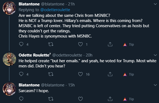Tip Odette Roulette via Brave Tip button
Image resolution: width=159 pixels, height=103 pixels.
click(x=129, y=74)
